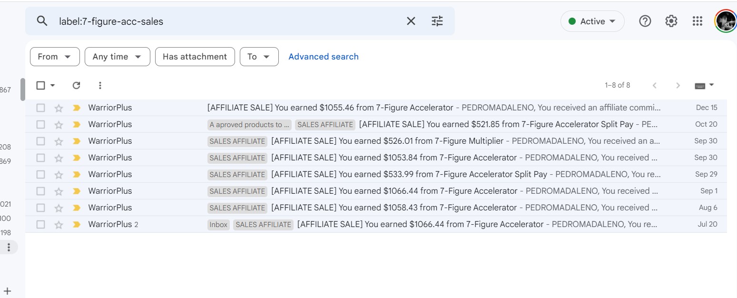Star the Dec 15 email
This screenshot has width=737, height=298.
(x=59, y=108)
